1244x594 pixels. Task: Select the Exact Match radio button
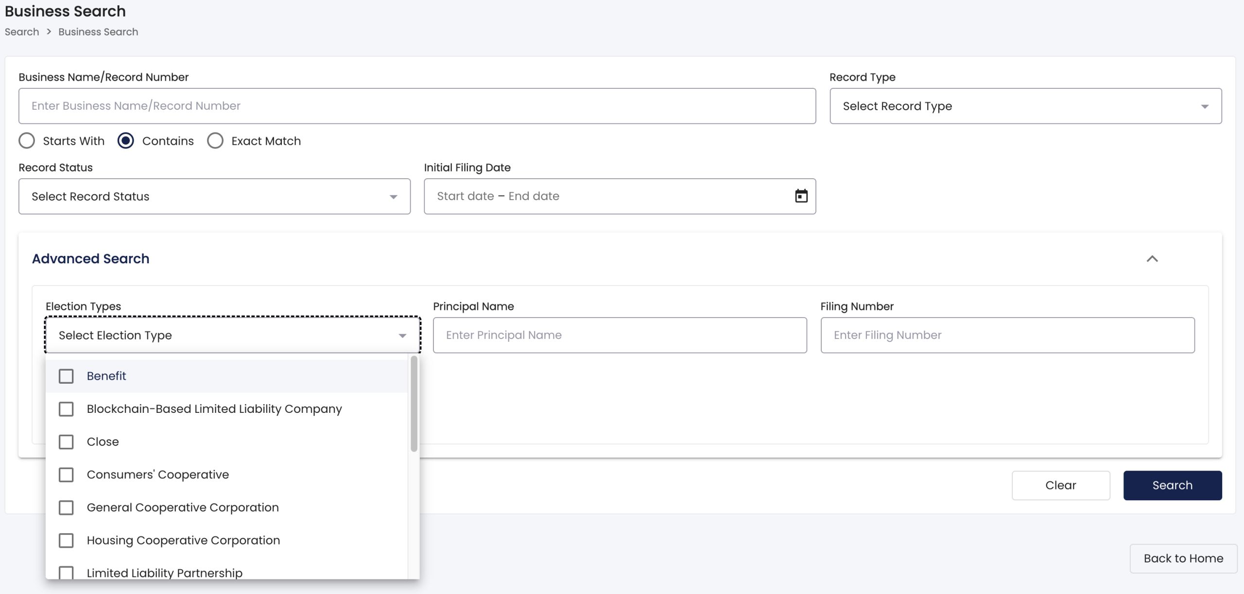pos(215,141)
